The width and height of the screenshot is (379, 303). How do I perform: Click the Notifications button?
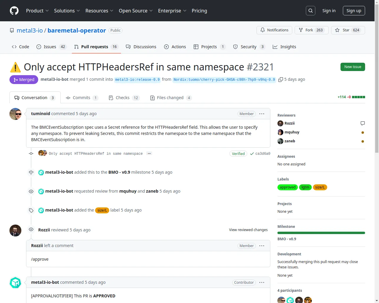(x=274, y=30)
